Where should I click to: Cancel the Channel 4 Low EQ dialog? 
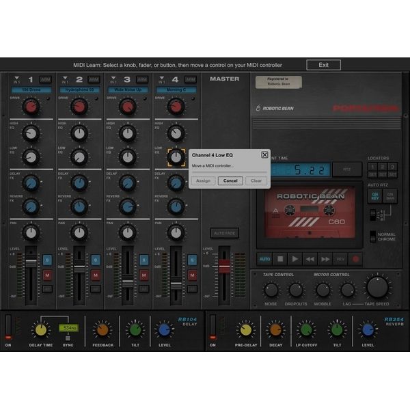coord(230,180)
